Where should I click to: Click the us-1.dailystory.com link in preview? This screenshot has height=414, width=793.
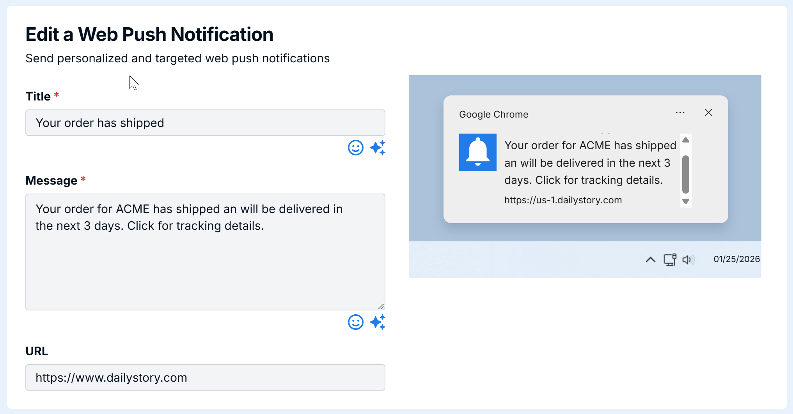click(563, 200)
